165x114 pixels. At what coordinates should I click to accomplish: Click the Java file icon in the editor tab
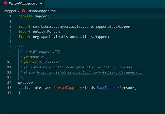(x=5, y=4)
